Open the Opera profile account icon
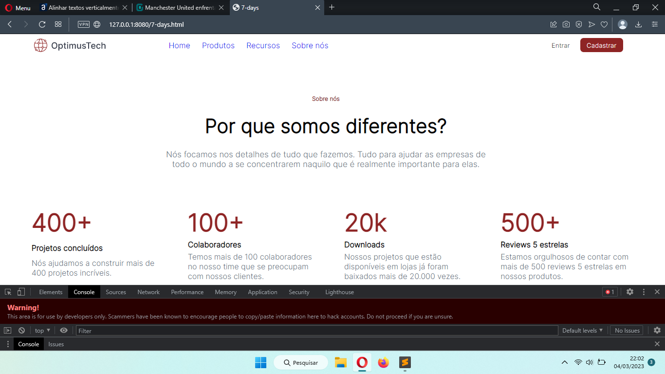The image size is (665, 374). [x=623, y=24]
